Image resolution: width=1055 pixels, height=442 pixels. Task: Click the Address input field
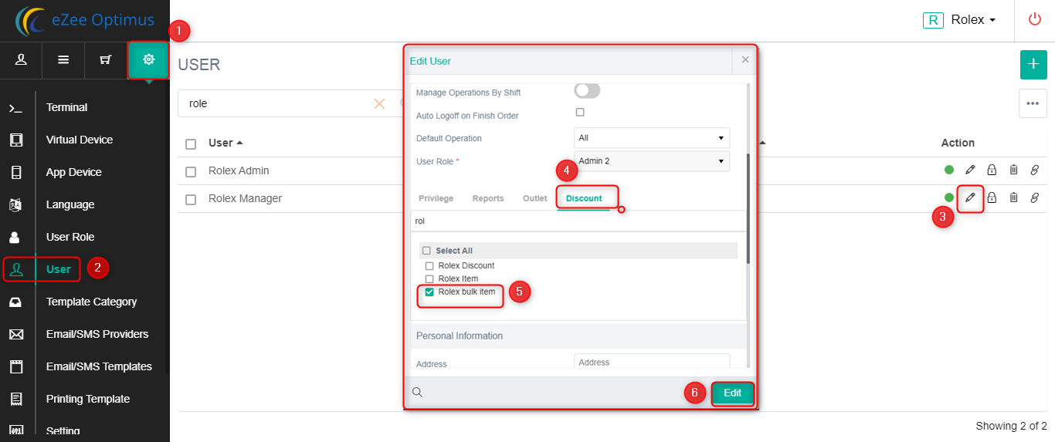(652, 362)
